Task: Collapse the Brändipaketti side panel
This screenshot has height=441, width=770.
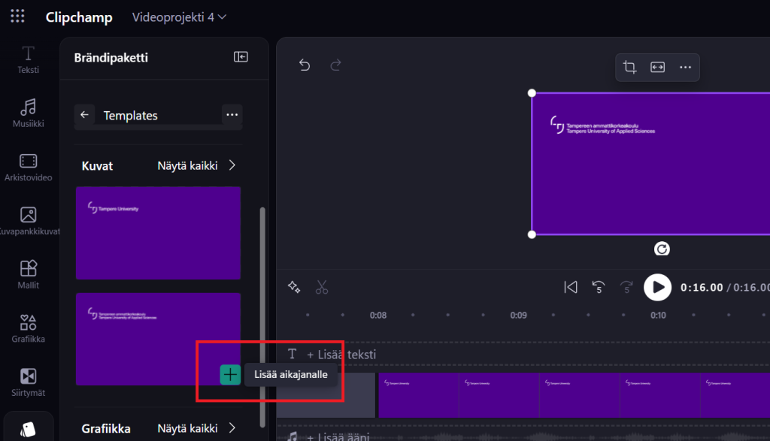Action: coord(241,57)
